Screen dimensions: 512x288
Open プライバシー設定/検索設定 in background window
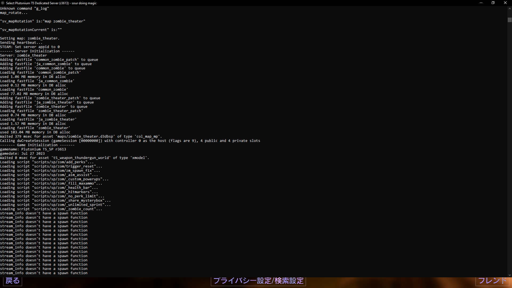(258, 281)
